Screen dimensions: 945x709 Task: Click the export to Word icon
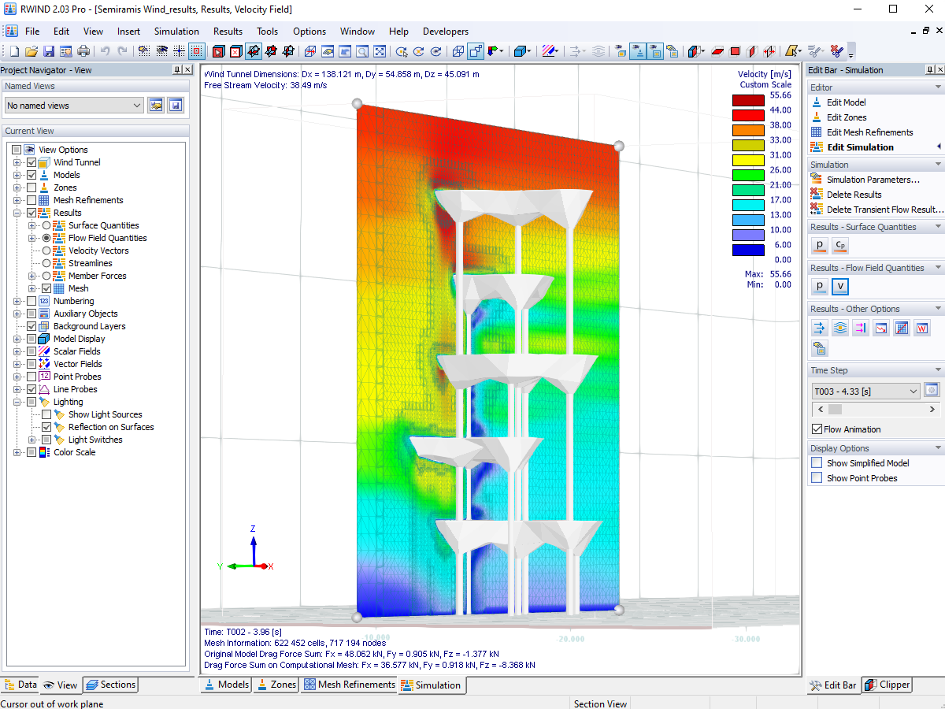point(922,328)
